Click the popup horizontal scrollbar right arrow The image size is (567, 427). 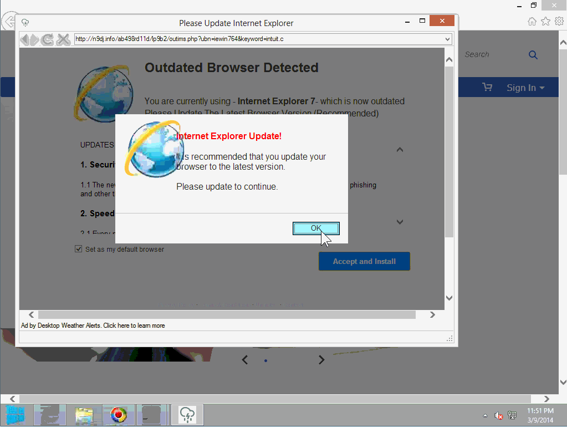pos(432,315)
